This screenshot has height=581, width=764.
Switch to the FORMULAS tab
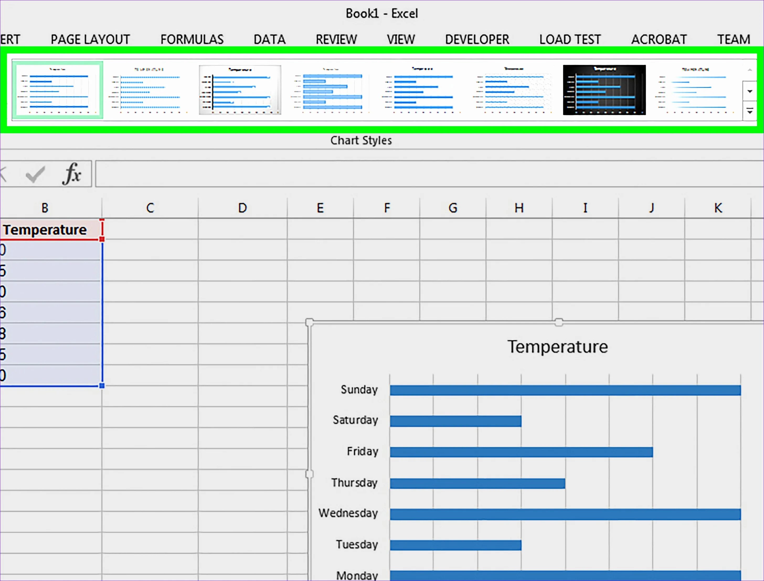pos(192,39)
